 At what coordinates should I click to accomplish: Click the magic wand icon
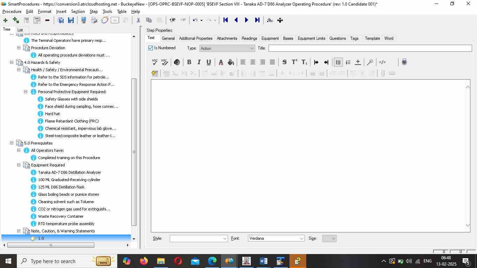point(370,62)
